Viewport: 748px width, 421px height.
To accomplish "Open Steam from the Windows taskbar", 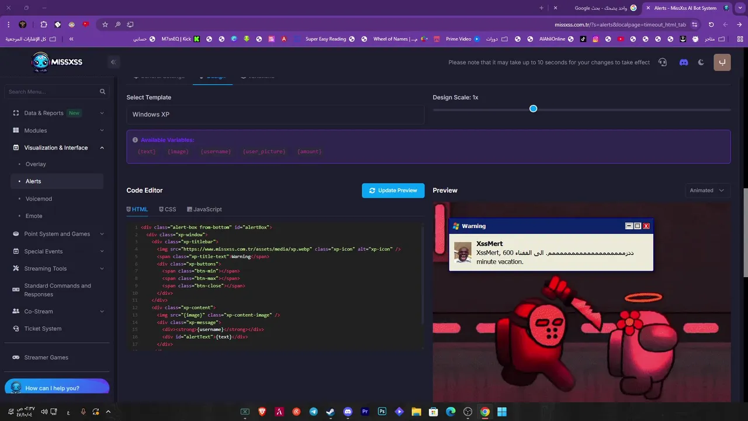I will click(331, 412).
